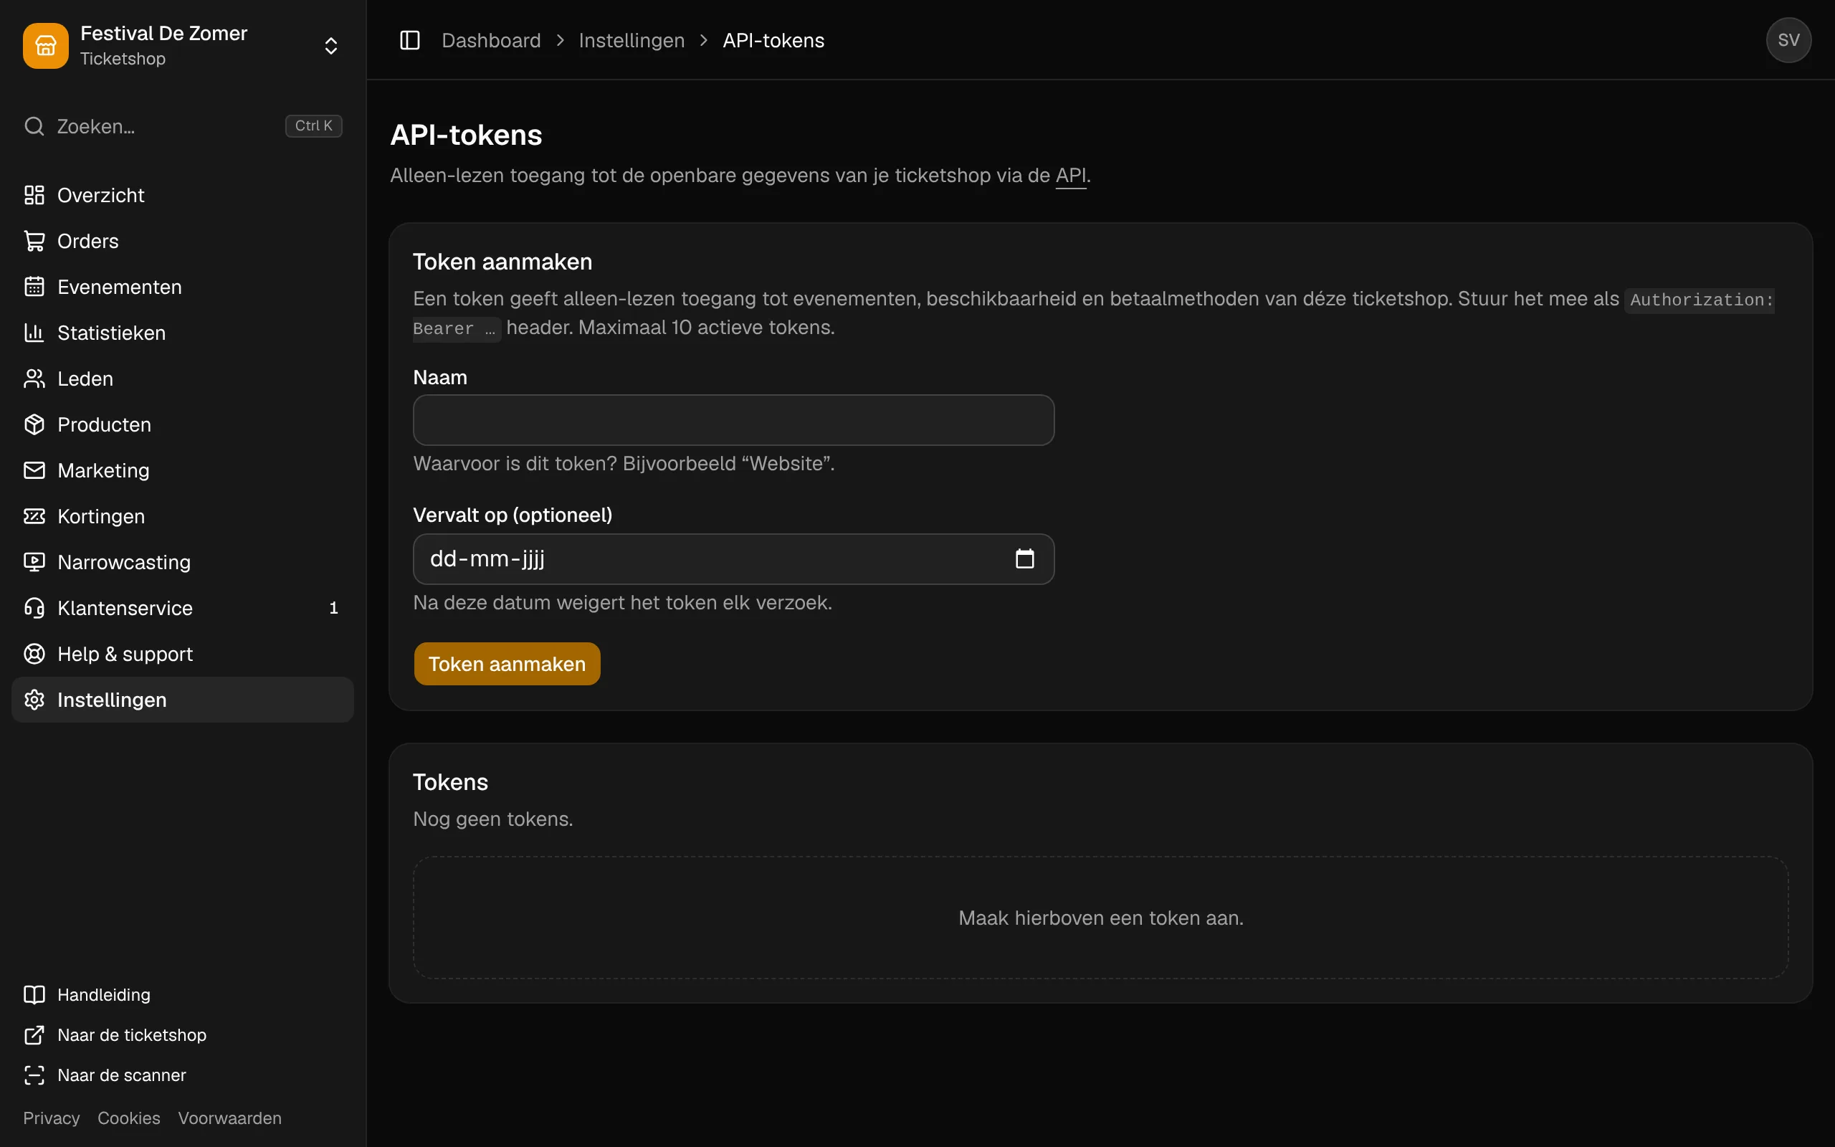Click the Cookies footer link

(x=129, y=1118)
